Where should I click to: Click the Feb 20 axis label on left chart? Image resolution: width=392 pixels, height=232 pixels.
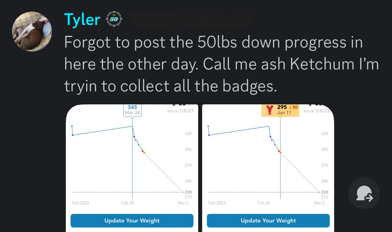(127, 203)
